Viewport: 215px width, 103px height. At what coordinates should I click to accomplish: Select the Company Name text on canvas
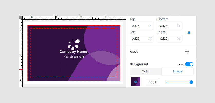click(73, 52)
